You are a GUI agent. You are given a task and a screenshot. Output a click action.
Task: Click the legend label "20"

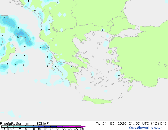pyautogui.click(x=45, y=129)
